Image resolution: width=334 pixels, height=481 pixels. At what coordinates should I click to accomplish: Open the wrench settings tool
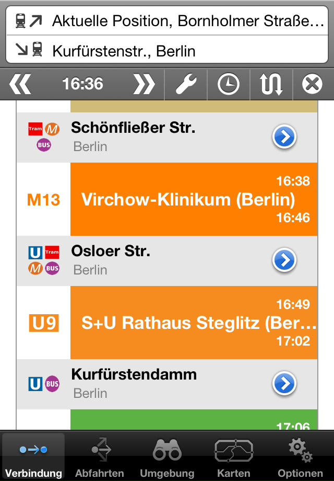tap(186, 84)
